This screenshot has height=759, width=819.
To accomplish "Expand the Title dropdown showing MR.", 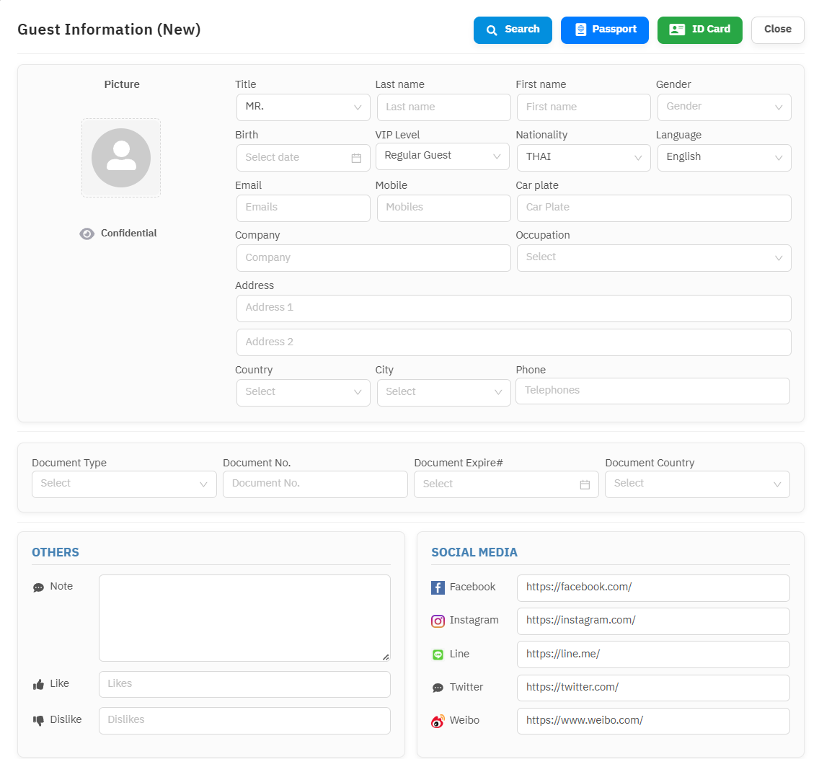I will click(303, 107).
